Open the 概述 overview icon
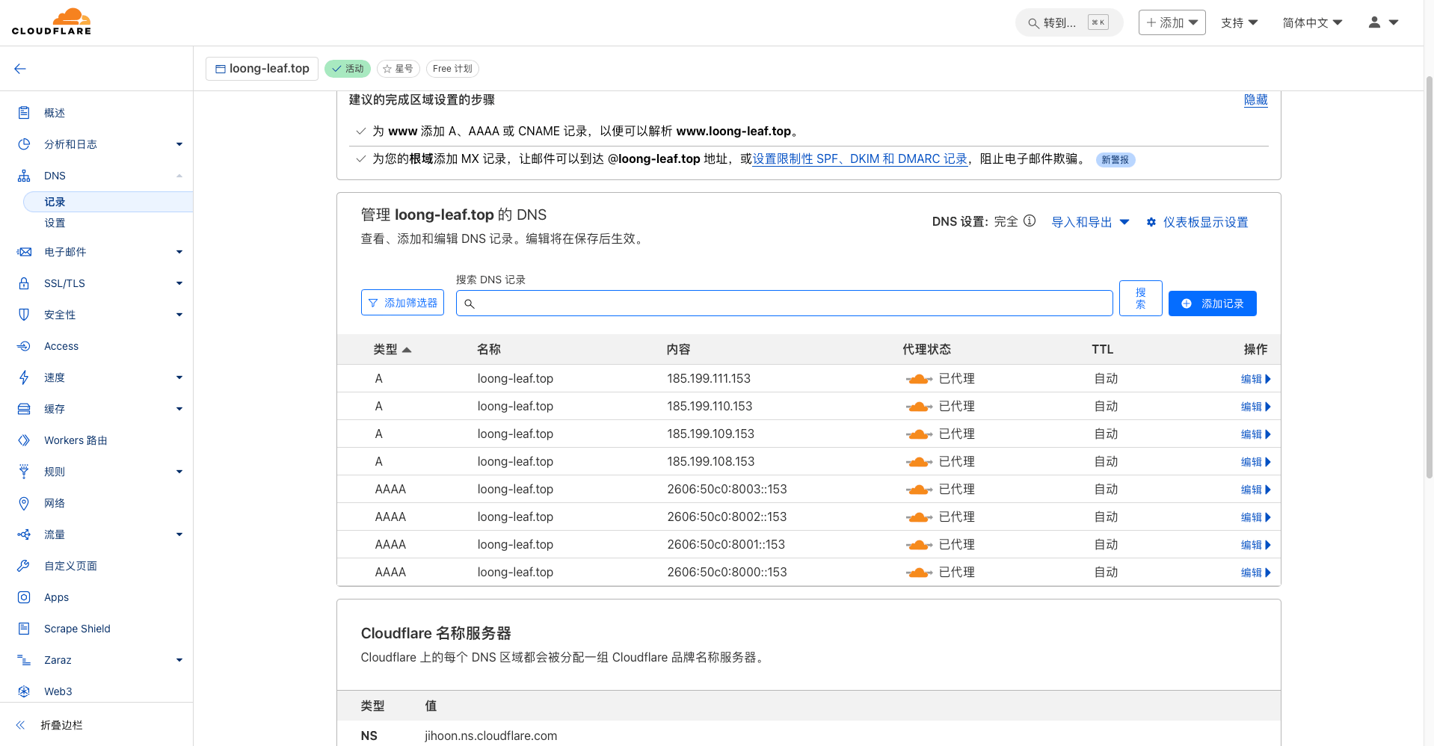This screenshot has height=746, width=1434. click(24, 113)
